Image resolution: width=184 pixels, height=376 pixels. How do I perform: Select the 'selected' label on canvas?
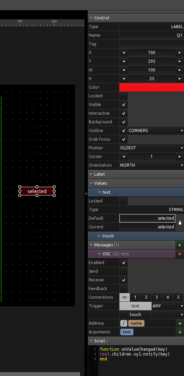coord(37,191)
